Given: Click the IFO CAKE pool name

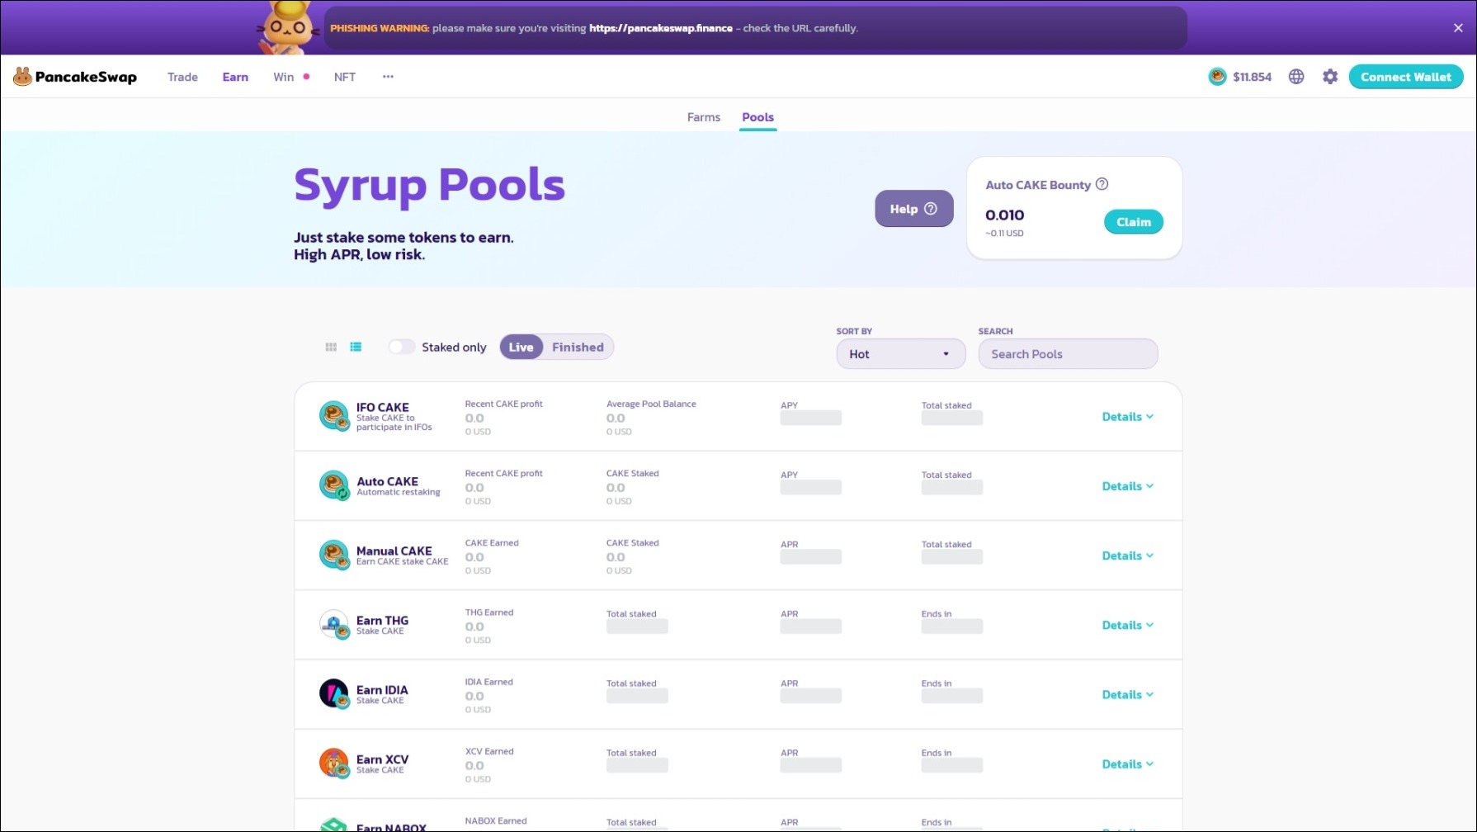Looking at the screenshot, I should (x=383, y=407).
